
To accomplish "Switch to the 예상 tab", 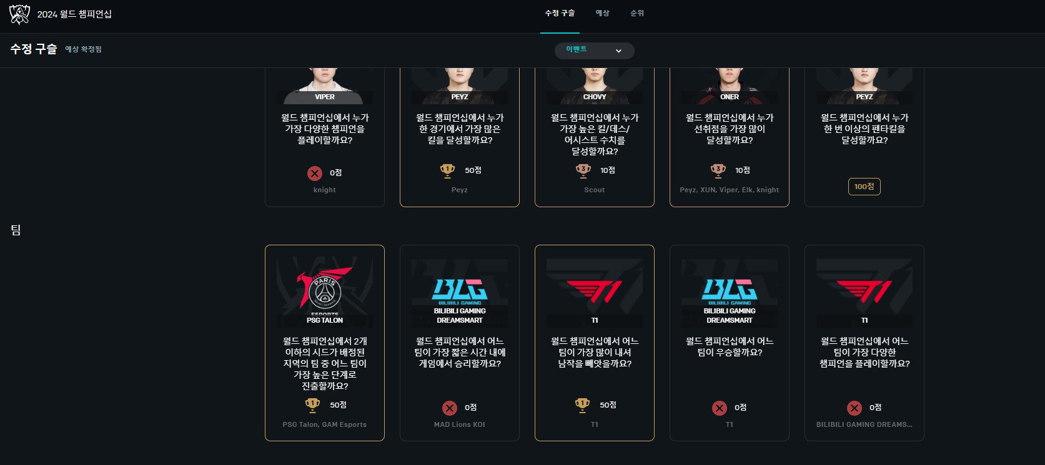I will click(602, 13).
